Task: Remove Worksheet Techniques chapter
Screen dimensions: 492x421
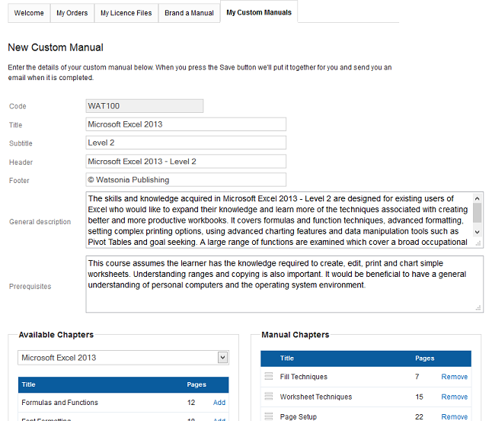Action: tap(455, 397)
